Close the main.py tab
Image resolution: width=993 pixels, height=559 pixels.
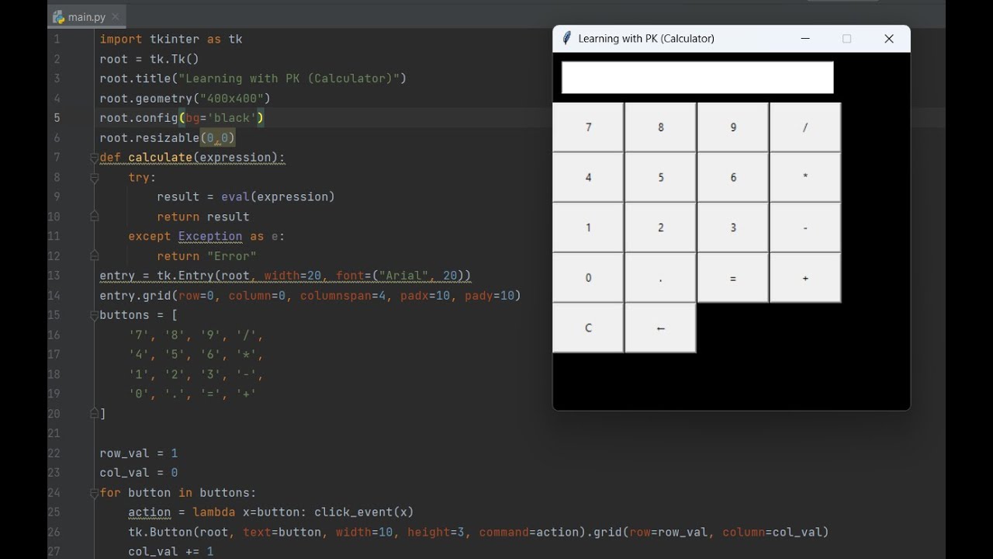[116, 16]
